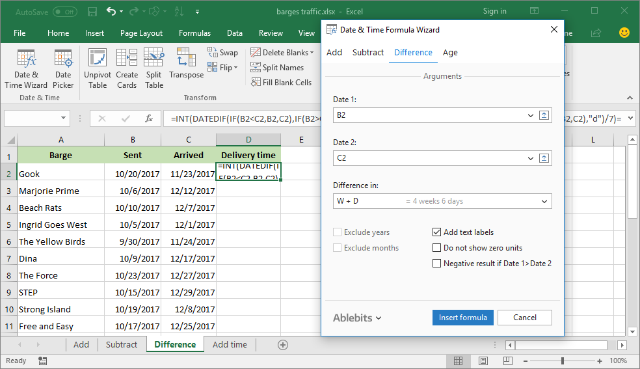The width and height of the screenshot is (640, 369).
Task: Select the Unpivot Table tool
Action: pos(98,69)
